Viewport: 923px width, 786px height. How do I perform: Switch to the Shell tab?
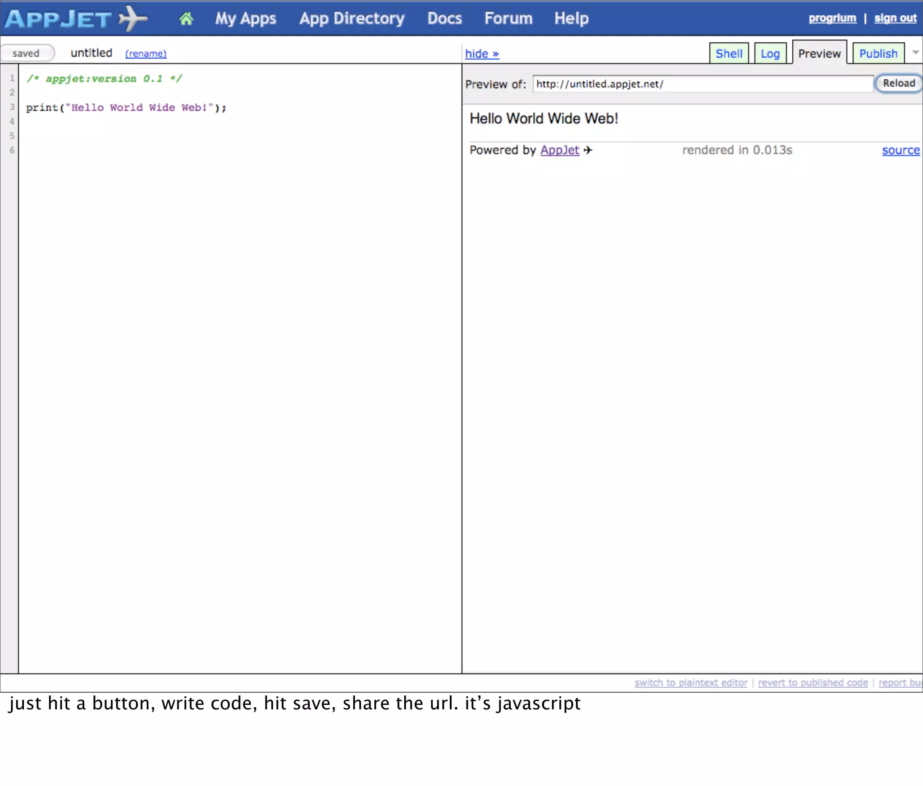coord(729,54)
